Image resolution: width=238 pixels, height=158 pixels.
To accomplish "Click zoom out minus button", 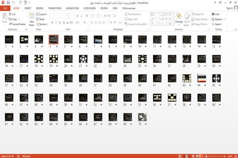I will [205, 156].
